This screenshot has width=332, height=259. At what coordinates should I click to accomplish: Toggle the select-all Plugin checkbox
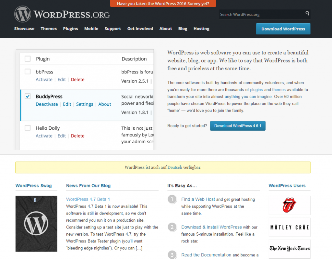coord(28,58)
